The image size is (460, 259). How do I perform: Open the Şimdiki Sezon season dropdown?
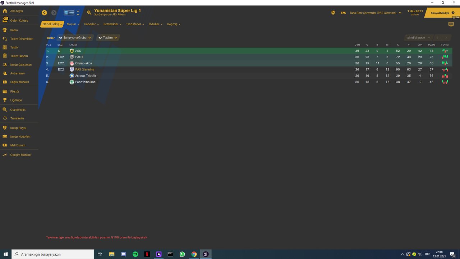(x=418, y=37)
